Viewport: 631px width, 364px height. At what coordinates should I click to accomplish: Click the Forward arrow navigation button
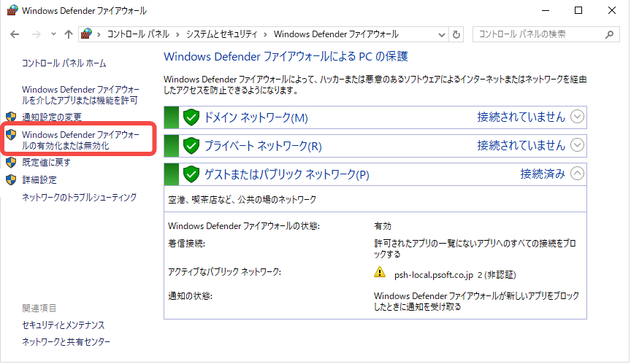(x=37, y=34)
